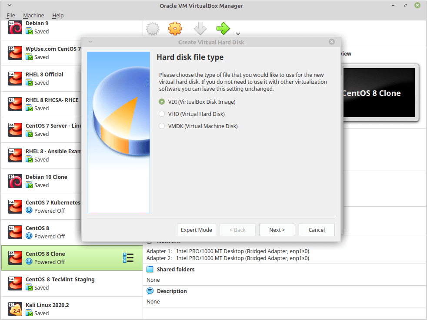
Task: Click the Saved state icon under RHEL 8 Official
Action: [29, 82]
